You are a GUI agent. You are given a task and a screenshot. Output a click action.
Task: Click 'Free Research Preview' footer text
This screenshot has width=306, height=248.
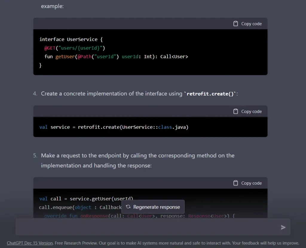coord(76,243)
